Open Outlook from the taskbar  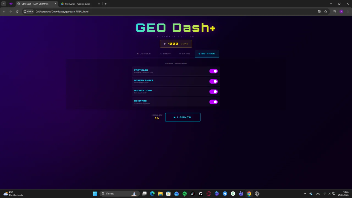point(177,194)
